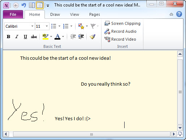Dock to Desktop view icon

32,5
